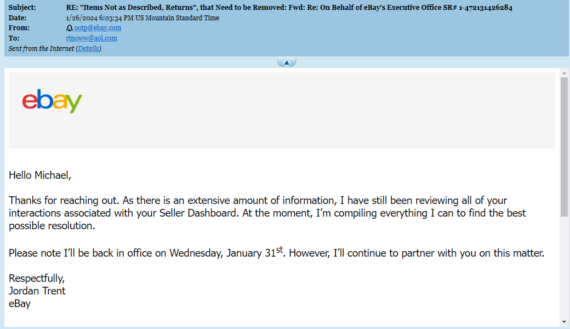Click the 'Respectfully,' closing line
Image resolution: width=570 pixels, height=329 pixels.
[x=37, y=279]
